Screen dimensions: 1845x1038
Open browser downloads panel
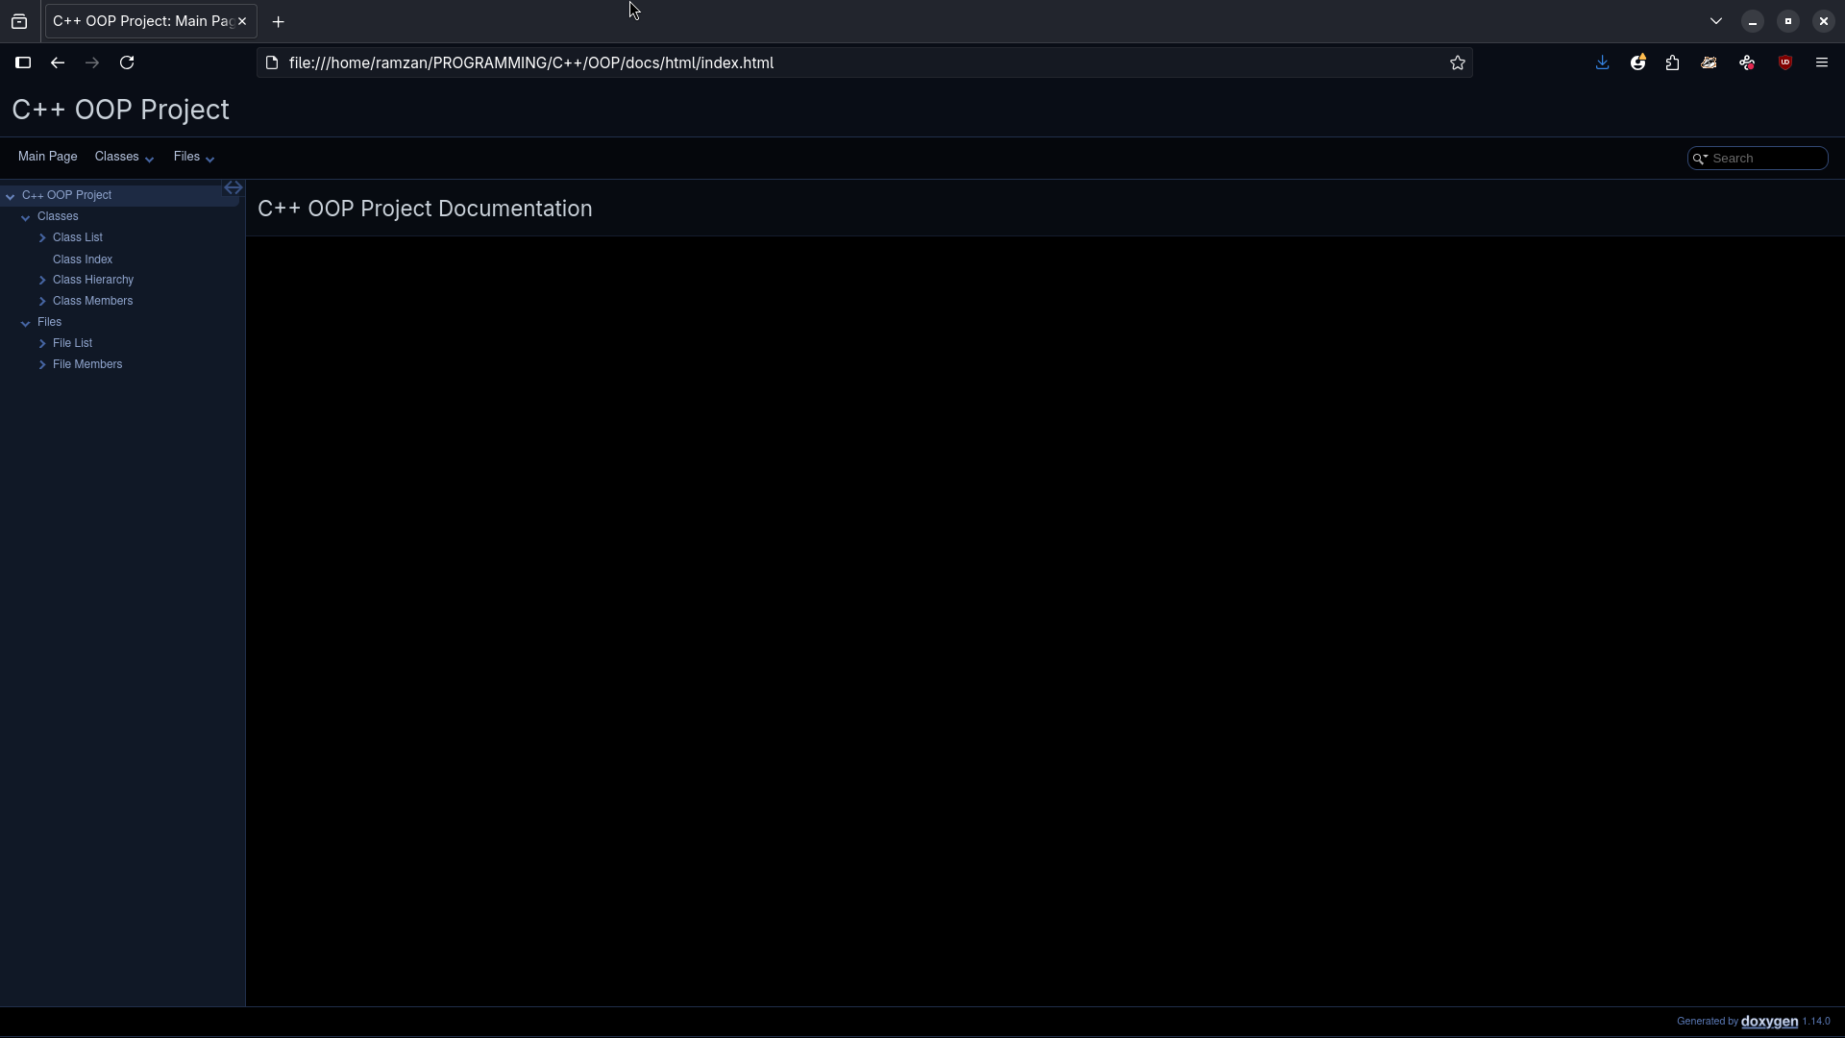click(1602, 62)
